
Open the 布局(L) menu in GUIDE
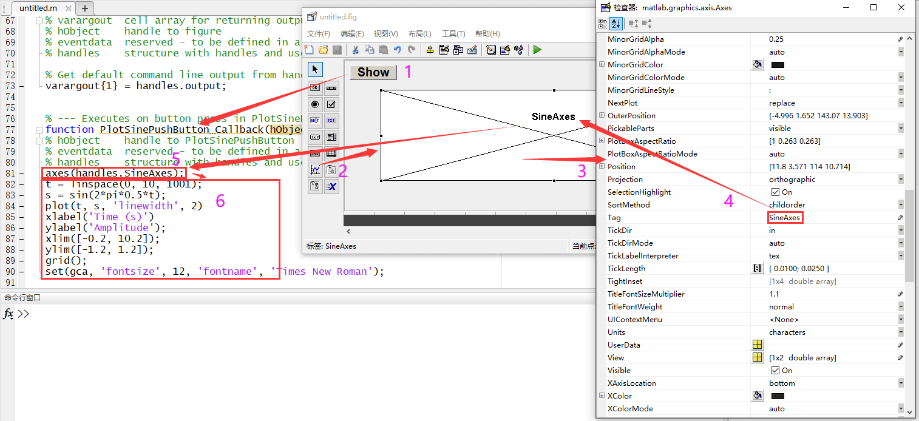[420, 34]
